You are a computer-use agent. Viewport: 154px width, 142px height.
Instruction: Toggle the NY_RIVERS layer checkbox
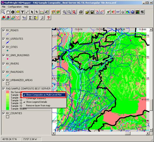[4, 64]
